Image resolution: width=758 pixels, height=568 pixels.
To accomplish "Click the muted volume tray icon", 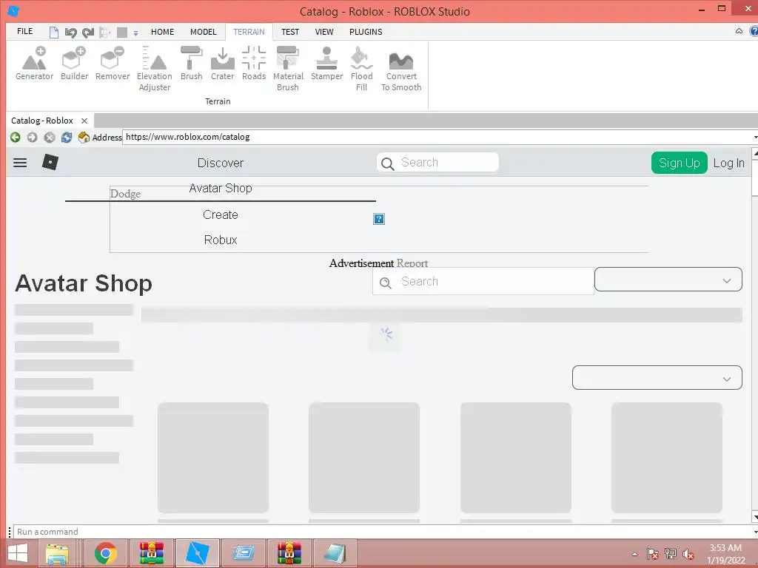I will click(688, 554).
